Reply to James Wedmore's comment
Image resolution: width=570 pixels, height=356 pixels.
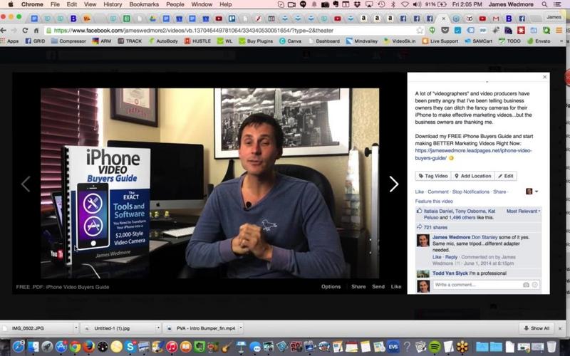point(451,257)
